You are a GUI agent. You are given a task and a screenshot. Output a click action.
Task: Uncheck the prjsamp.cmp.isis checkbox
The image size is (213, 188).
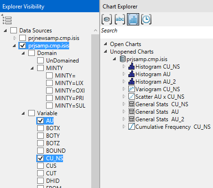click(23, 46)
